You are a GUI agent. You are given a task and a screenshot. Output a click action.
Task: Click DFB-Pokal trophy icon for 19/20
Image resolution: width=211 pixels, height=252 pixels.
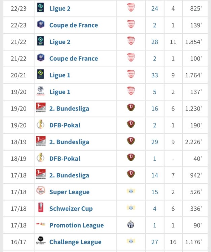(x=40, y=125)
